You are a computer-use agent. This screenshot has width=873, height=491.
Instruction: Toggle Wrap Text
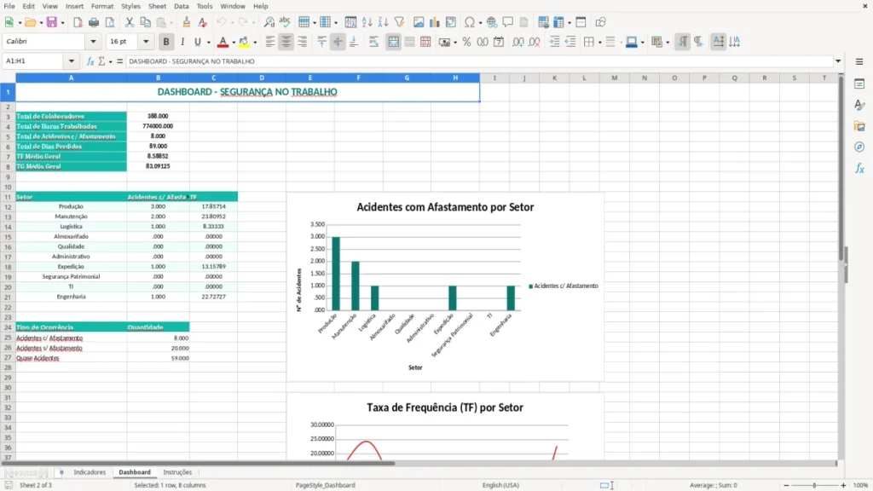click(x=373, y=42)
